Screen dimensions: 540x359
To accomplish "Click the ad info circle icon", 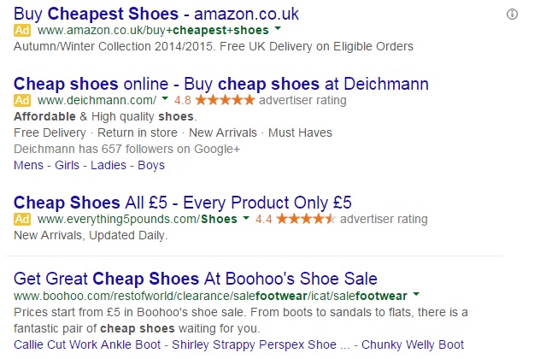I will pos(513,14).
